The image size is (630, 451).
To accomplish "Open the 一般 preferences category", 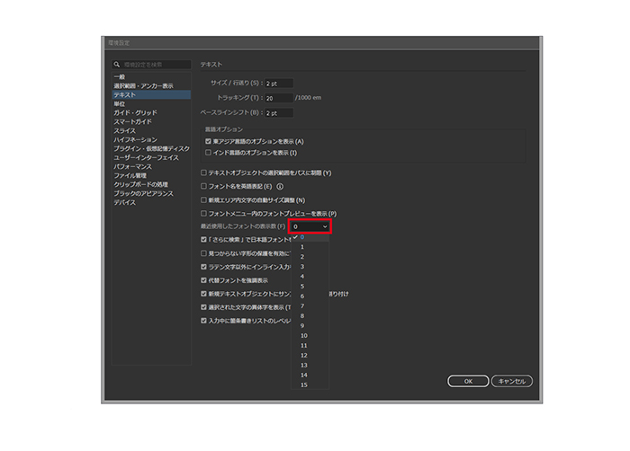I will click(x=120, y=77).
